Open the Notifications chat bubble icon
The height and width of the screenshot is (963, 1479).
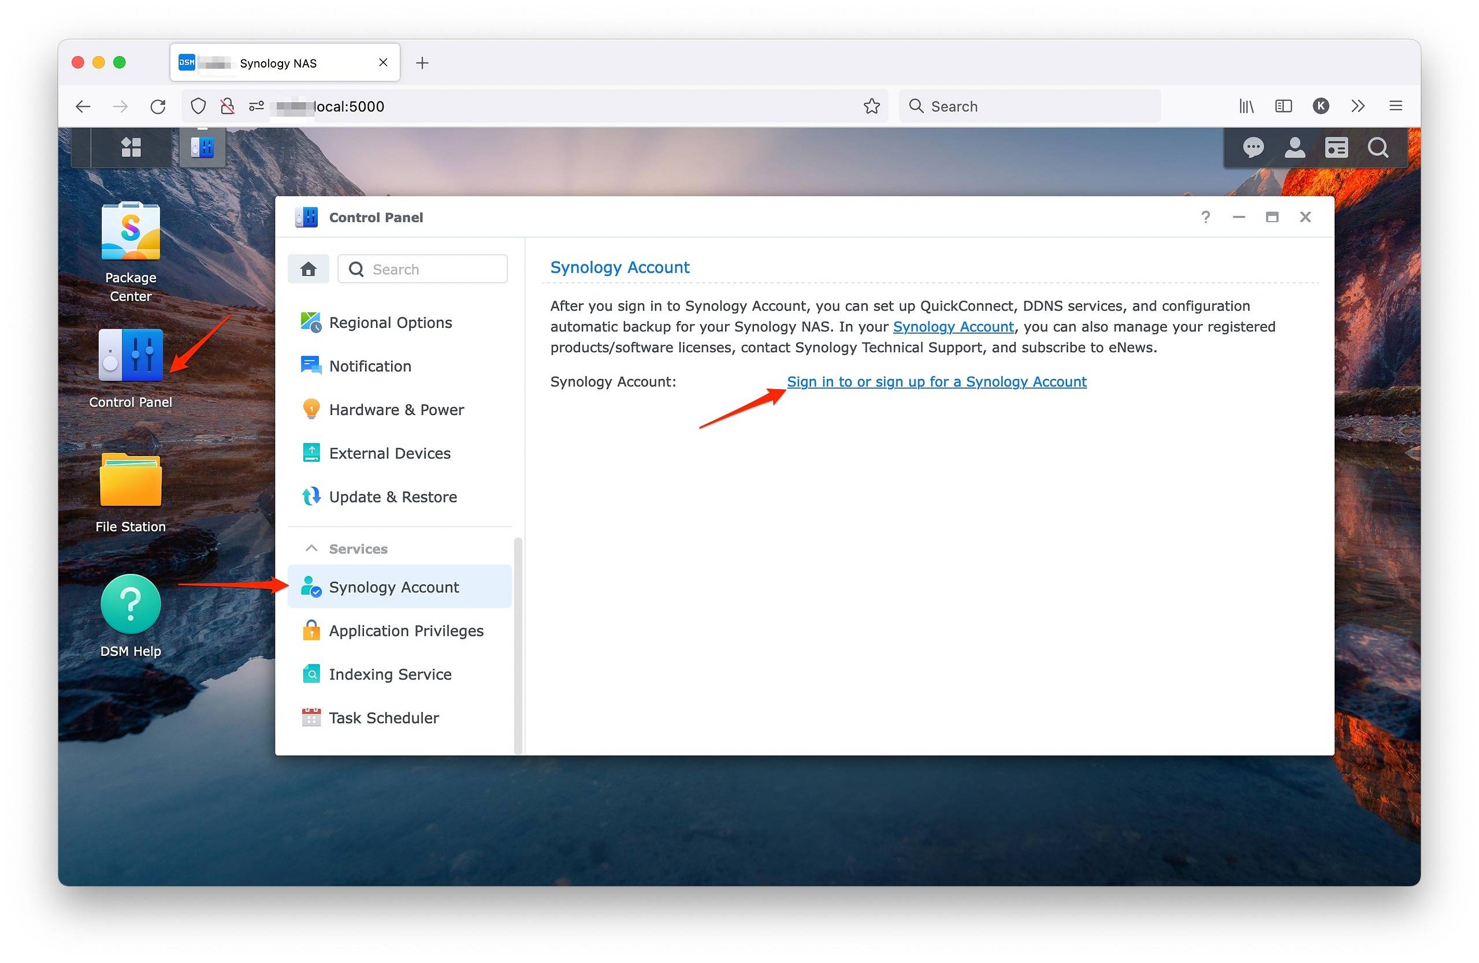pos(1254,147)
